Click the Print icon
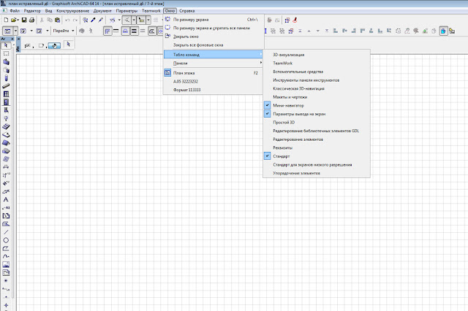The height and width of the screenshot is (311, 468). [31, 20]
